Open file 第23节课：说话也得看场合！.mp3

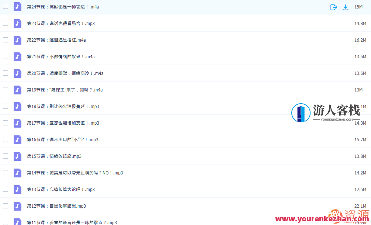point(61,24)
